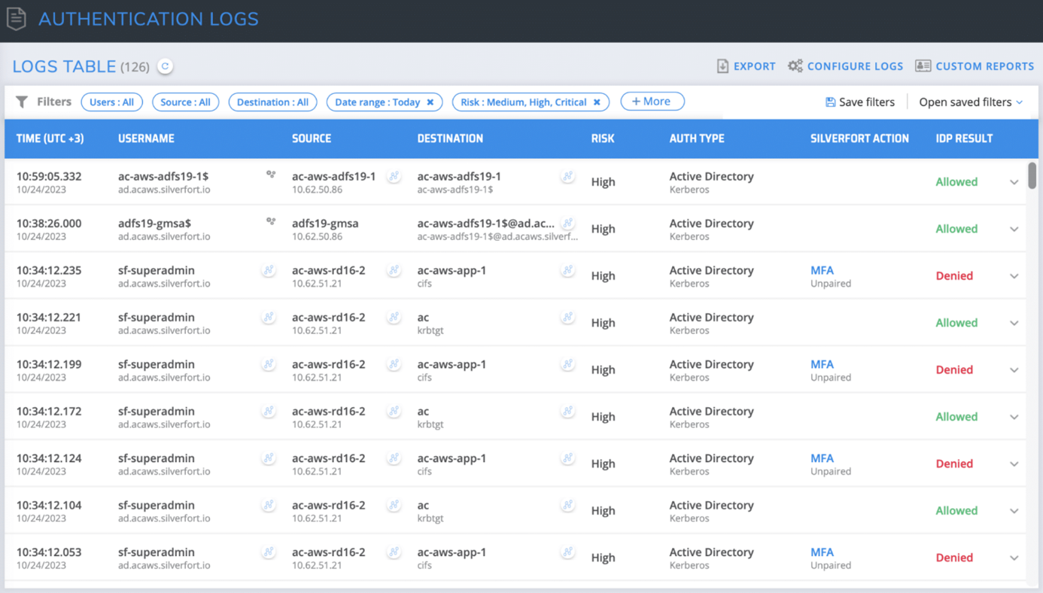Expand the 10:34:12.172 log row
The height and width of the screenshot is (593, 1043).
(1014, 417)
